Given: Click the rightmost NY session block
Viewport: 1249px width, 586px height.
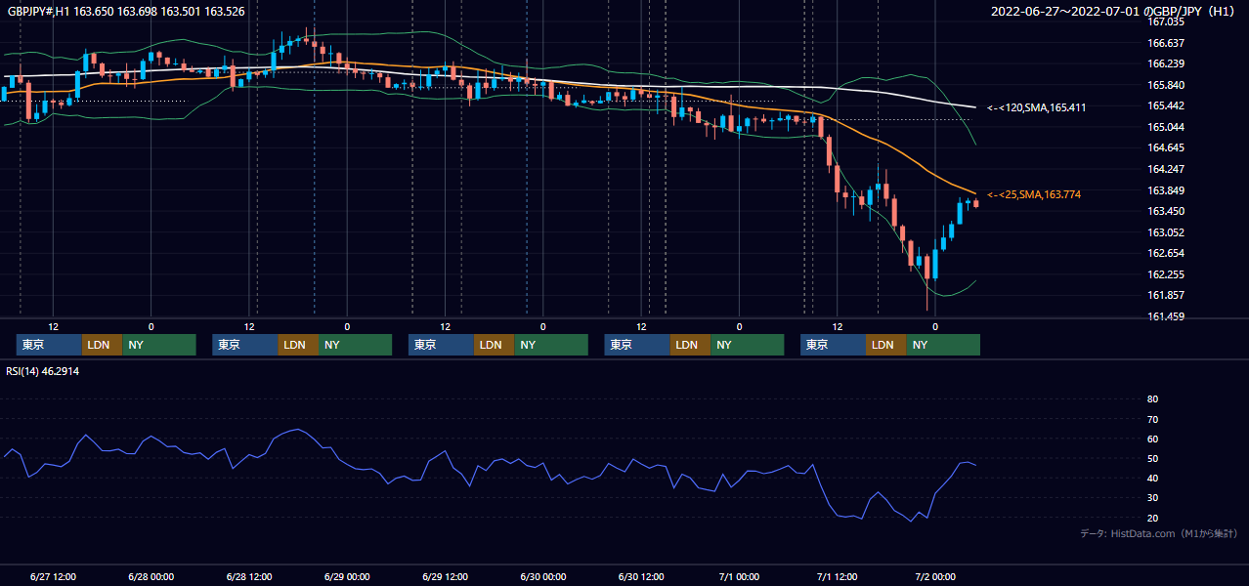Looking at the screenshot, I should tap(942, 345).
